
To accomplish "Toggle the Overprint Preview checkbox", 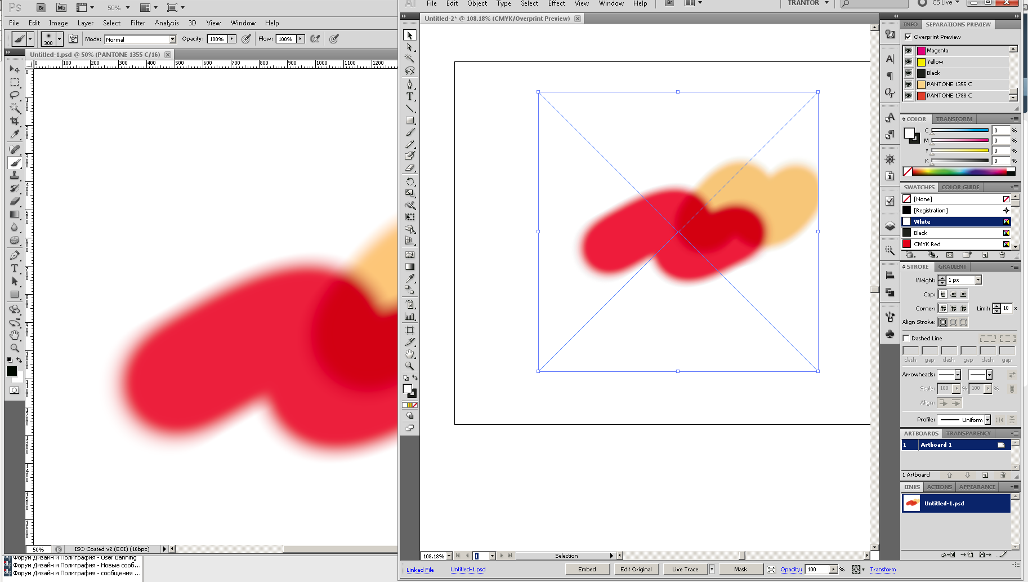I will pos(908,37).
